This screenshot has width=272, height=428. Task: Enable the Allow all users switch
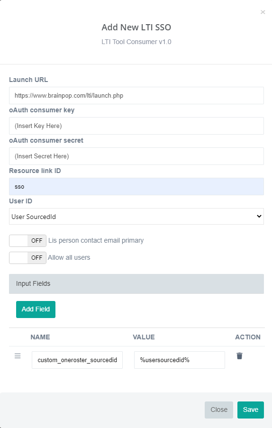(x=27, y=258)
